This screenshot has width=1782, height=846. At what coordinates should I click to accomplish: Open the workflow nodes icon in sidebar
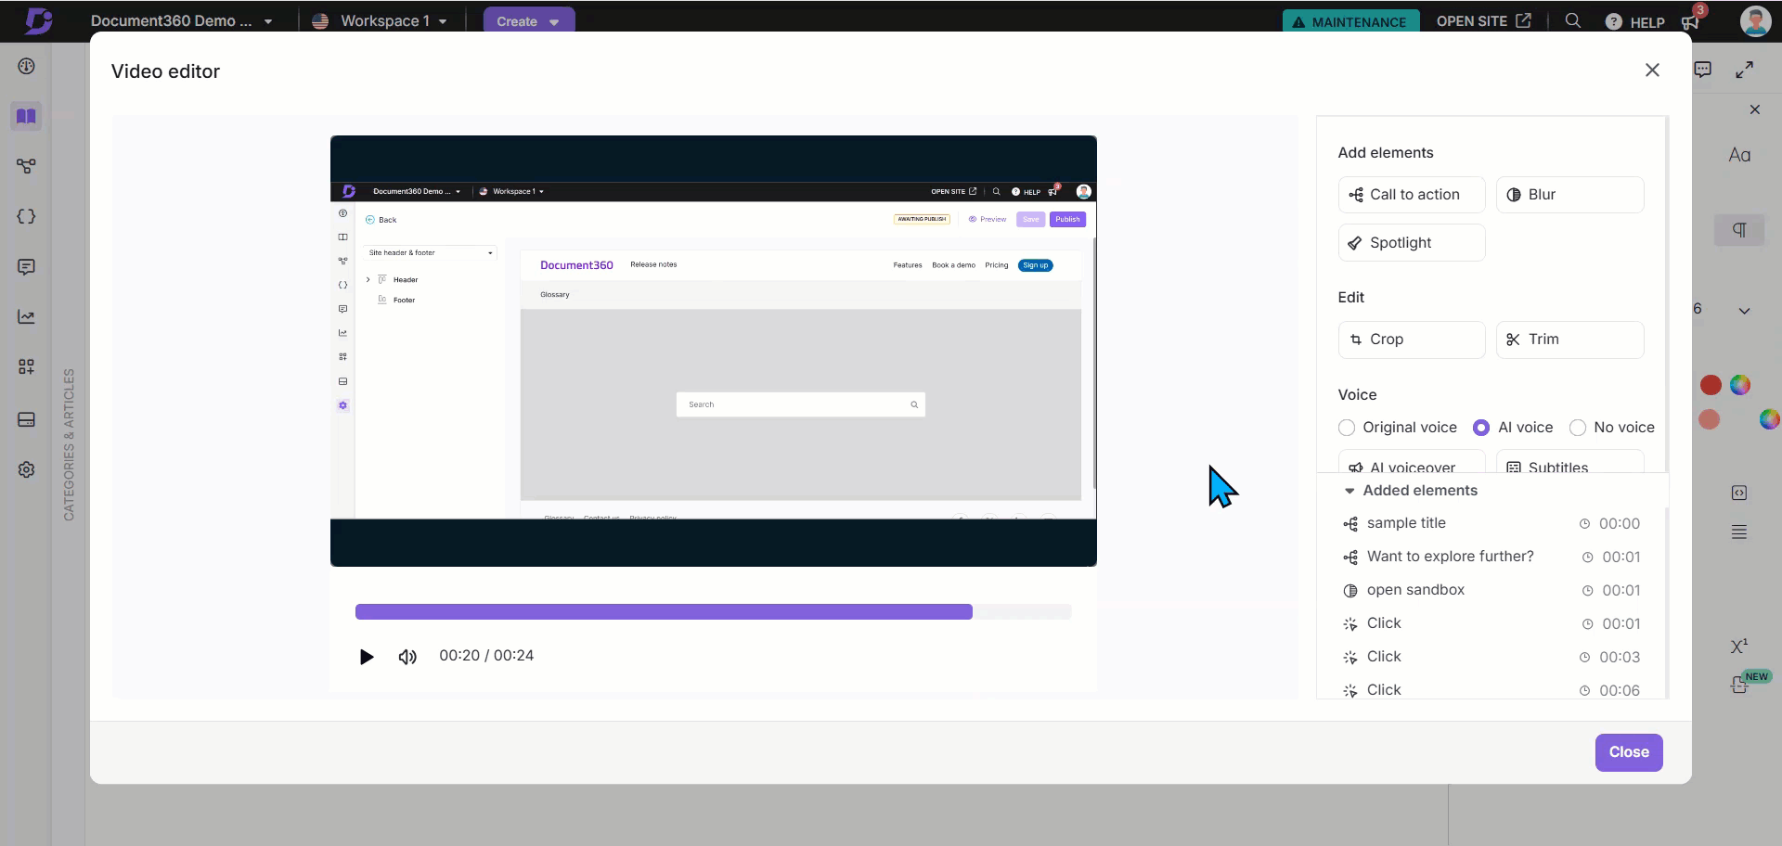[x=26, y=166]
